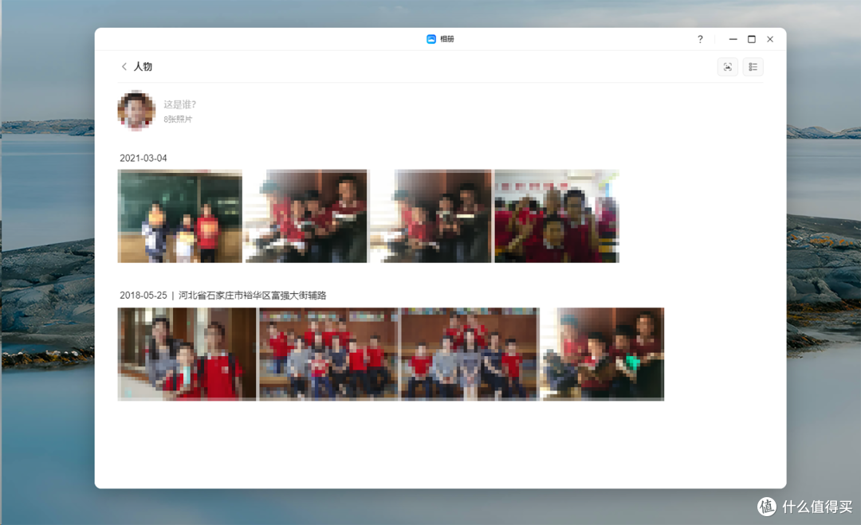This screenshot has height=525, width=861.
Task: Open the second group photo under 2018-05-25
Action: tap(328, 354)
